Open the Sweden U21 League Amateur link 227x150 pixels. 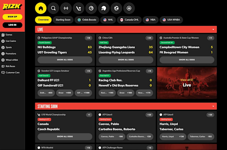point(55,71)
